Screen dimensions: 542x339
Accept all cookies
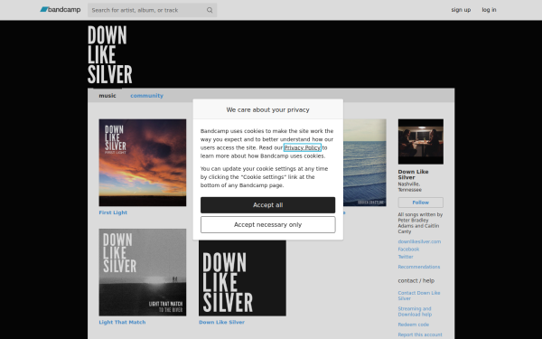pyautogui.click(x=268, y=205)
